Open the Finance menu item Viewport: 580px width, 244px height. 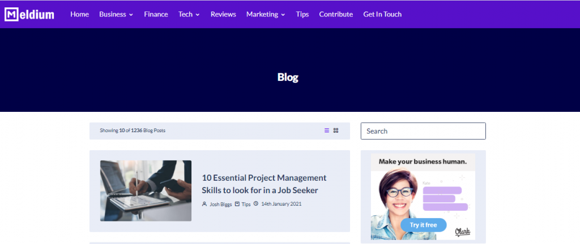(x=156, y=14)
